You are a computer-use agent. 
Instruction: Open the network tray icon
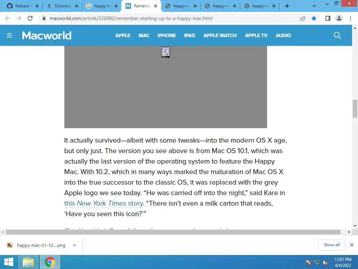click(317, 262)
